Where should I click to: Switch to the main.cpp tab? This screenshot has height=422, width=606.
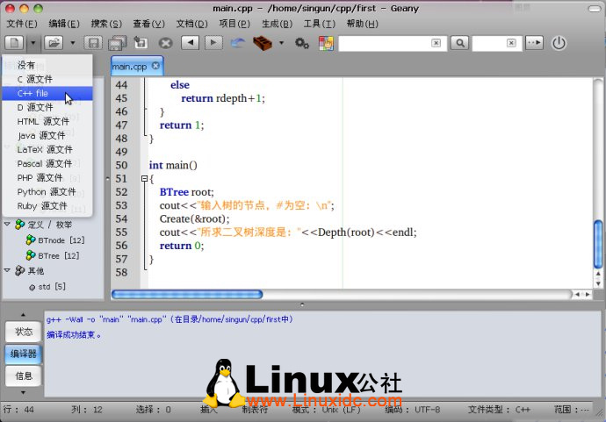point(129,67)
